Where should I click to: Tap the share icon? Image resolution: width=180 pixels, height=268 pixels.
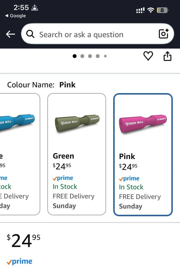pyautogui.click(x=167, y=56)
